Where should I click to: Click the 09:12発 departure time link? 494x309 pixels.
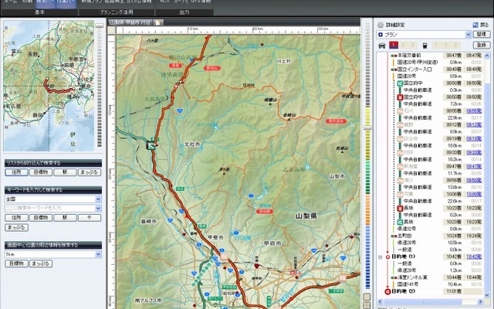click(474, 125)
